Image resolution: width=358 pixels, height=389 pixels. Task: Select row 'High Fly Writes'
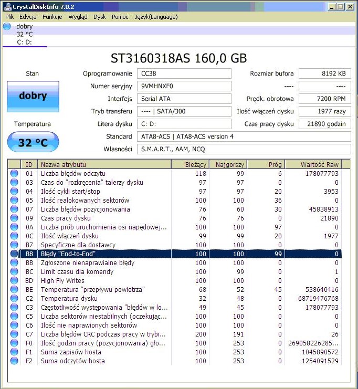pos(175,280)
